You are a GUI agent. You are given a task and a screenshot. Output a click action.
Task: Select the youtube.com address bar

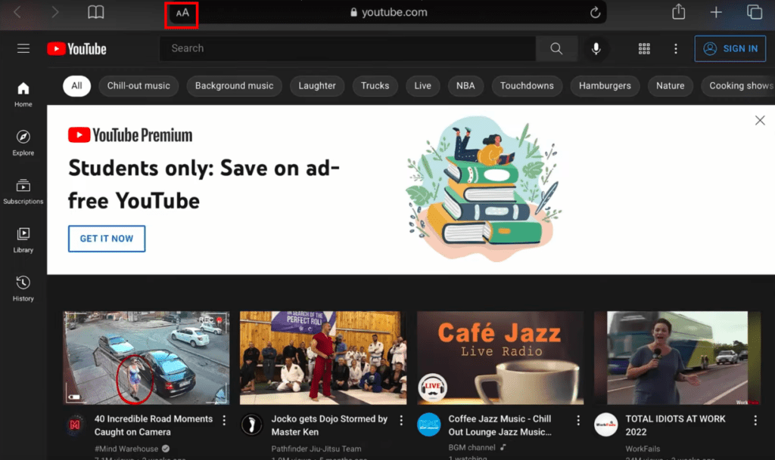tap(388, 12)
